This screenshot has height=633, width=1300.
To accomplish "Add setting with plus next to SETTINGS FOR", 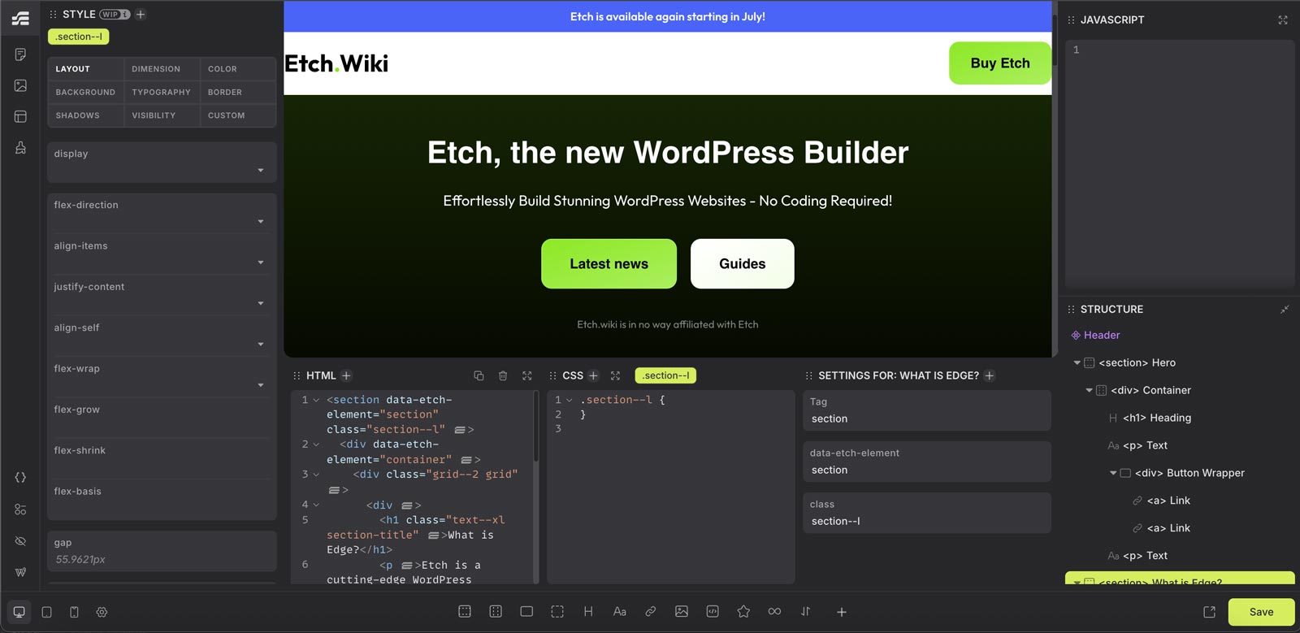I will point(990,375).
